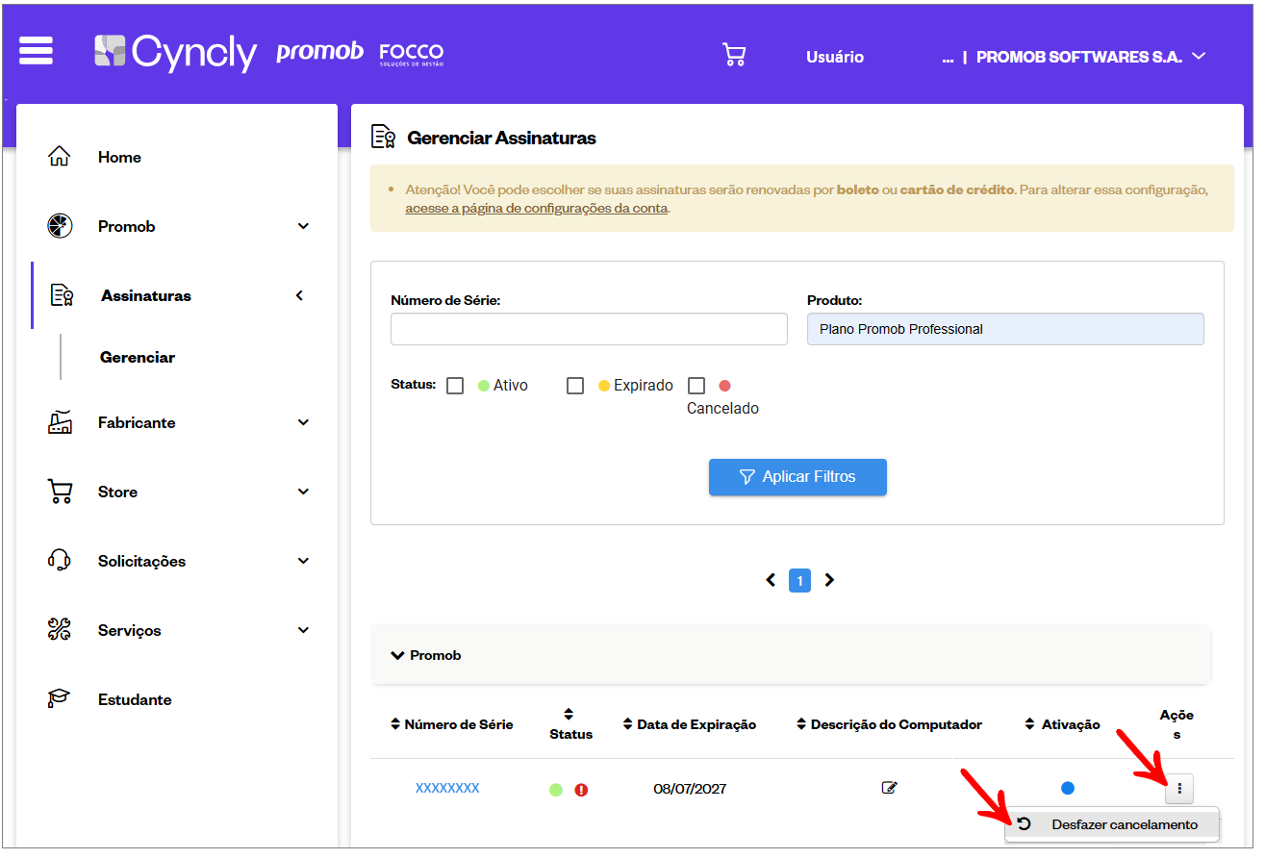Click the Gerenciar Assinaturas title icon
The height and width of the screenshot is (859, 1265).
tap(384, 137)
